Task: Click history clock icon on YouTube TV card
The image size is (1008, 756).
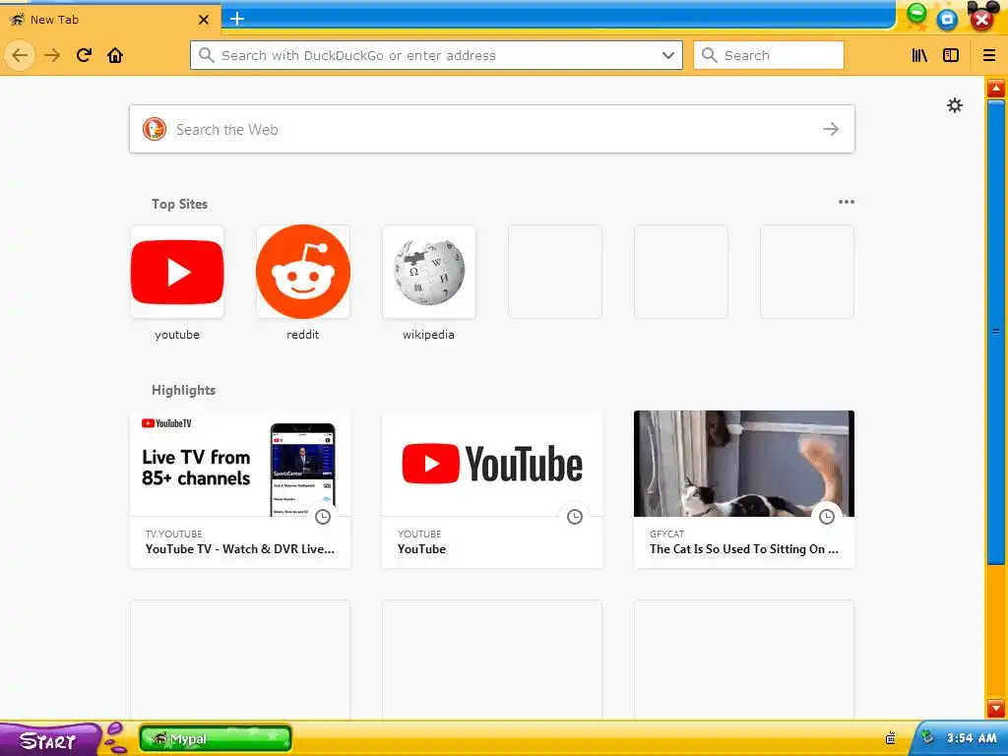Action: tap(323, 516)
